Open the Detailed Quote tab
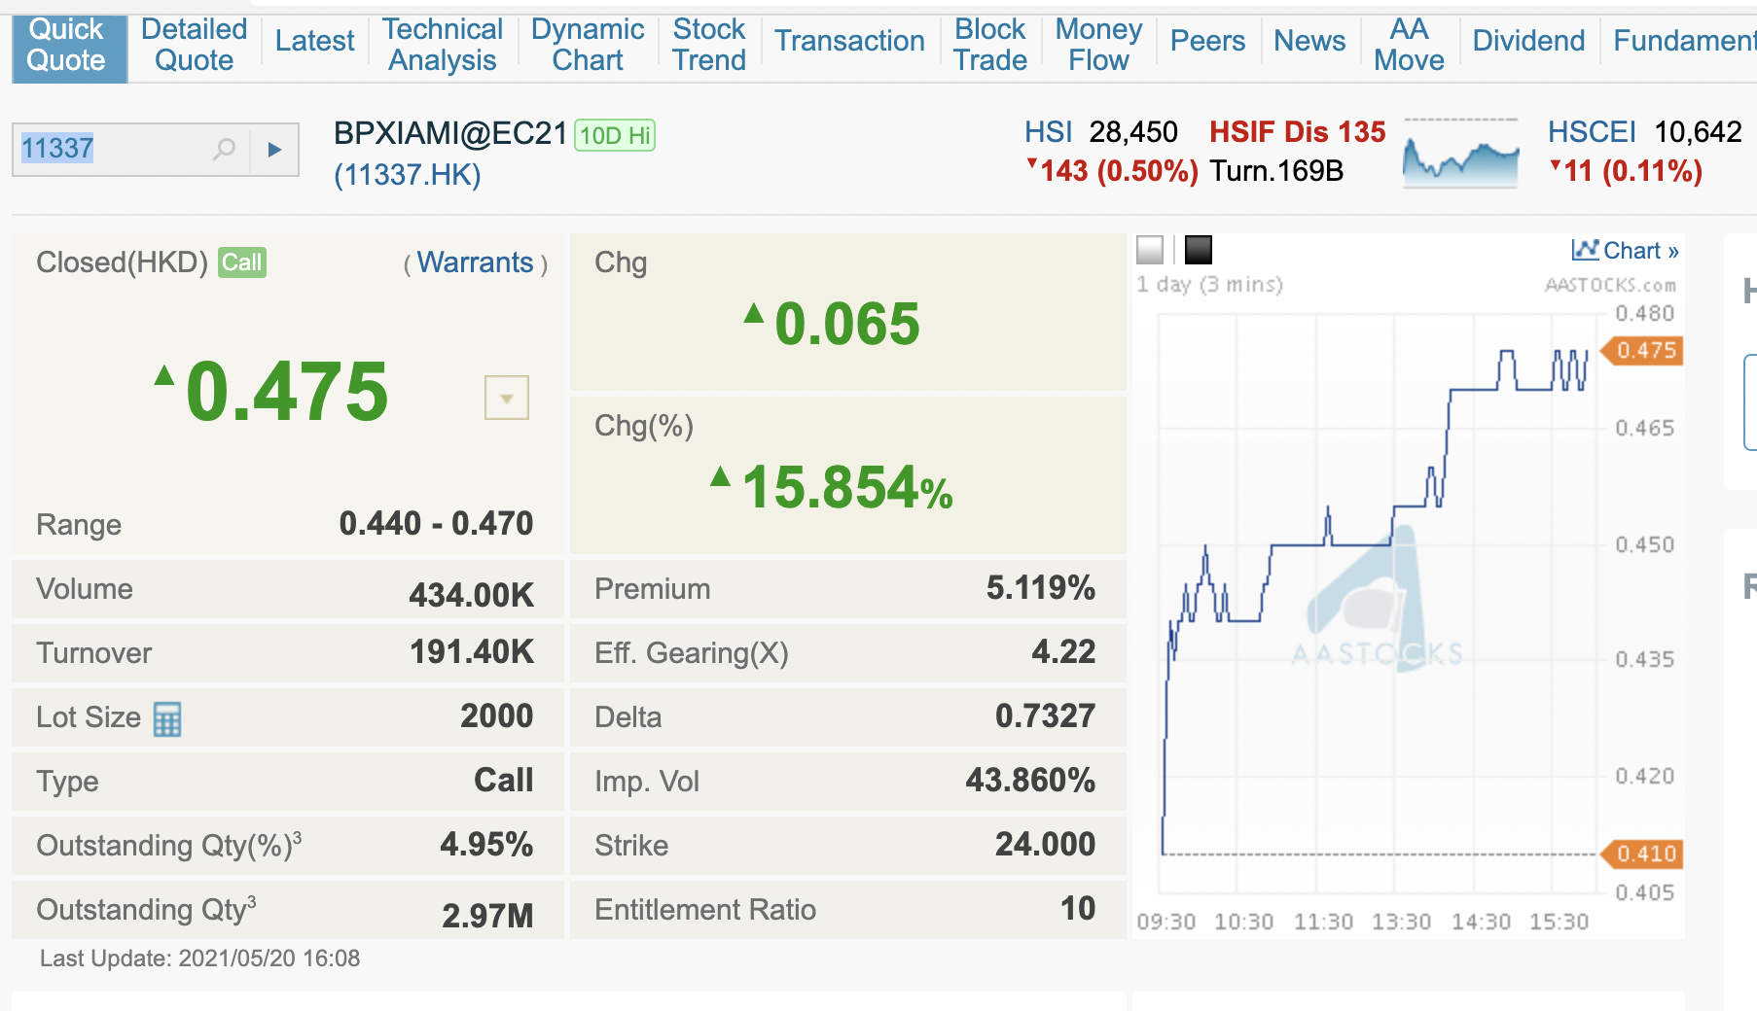 pyautogui.click(x=195, y=45)
